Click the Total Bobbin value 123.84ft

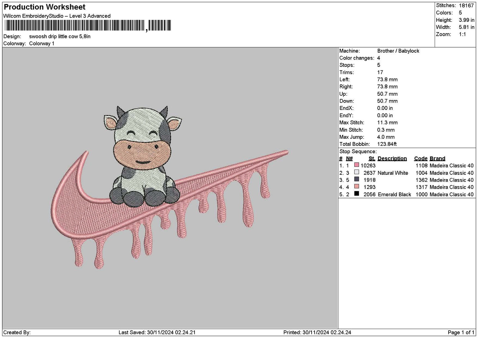point(387,144)
